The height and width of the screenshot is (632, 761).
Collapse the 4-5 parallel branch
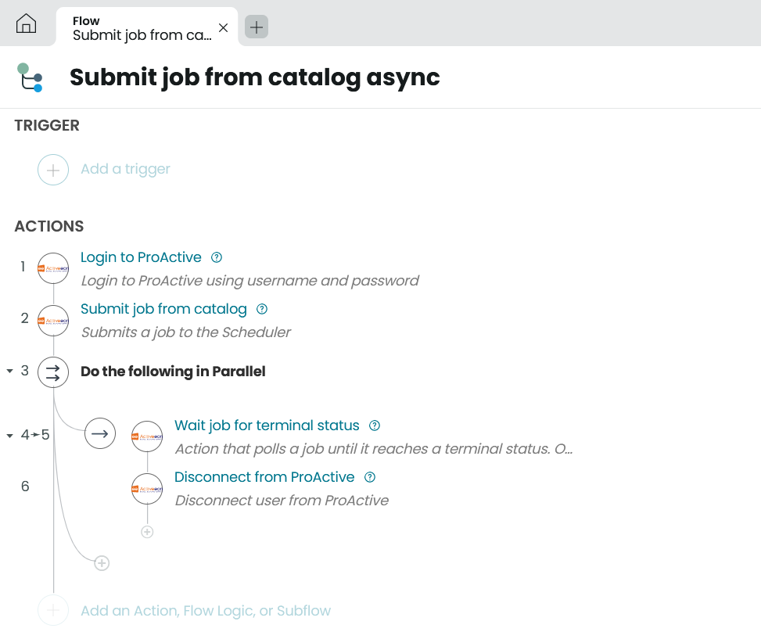9,436
